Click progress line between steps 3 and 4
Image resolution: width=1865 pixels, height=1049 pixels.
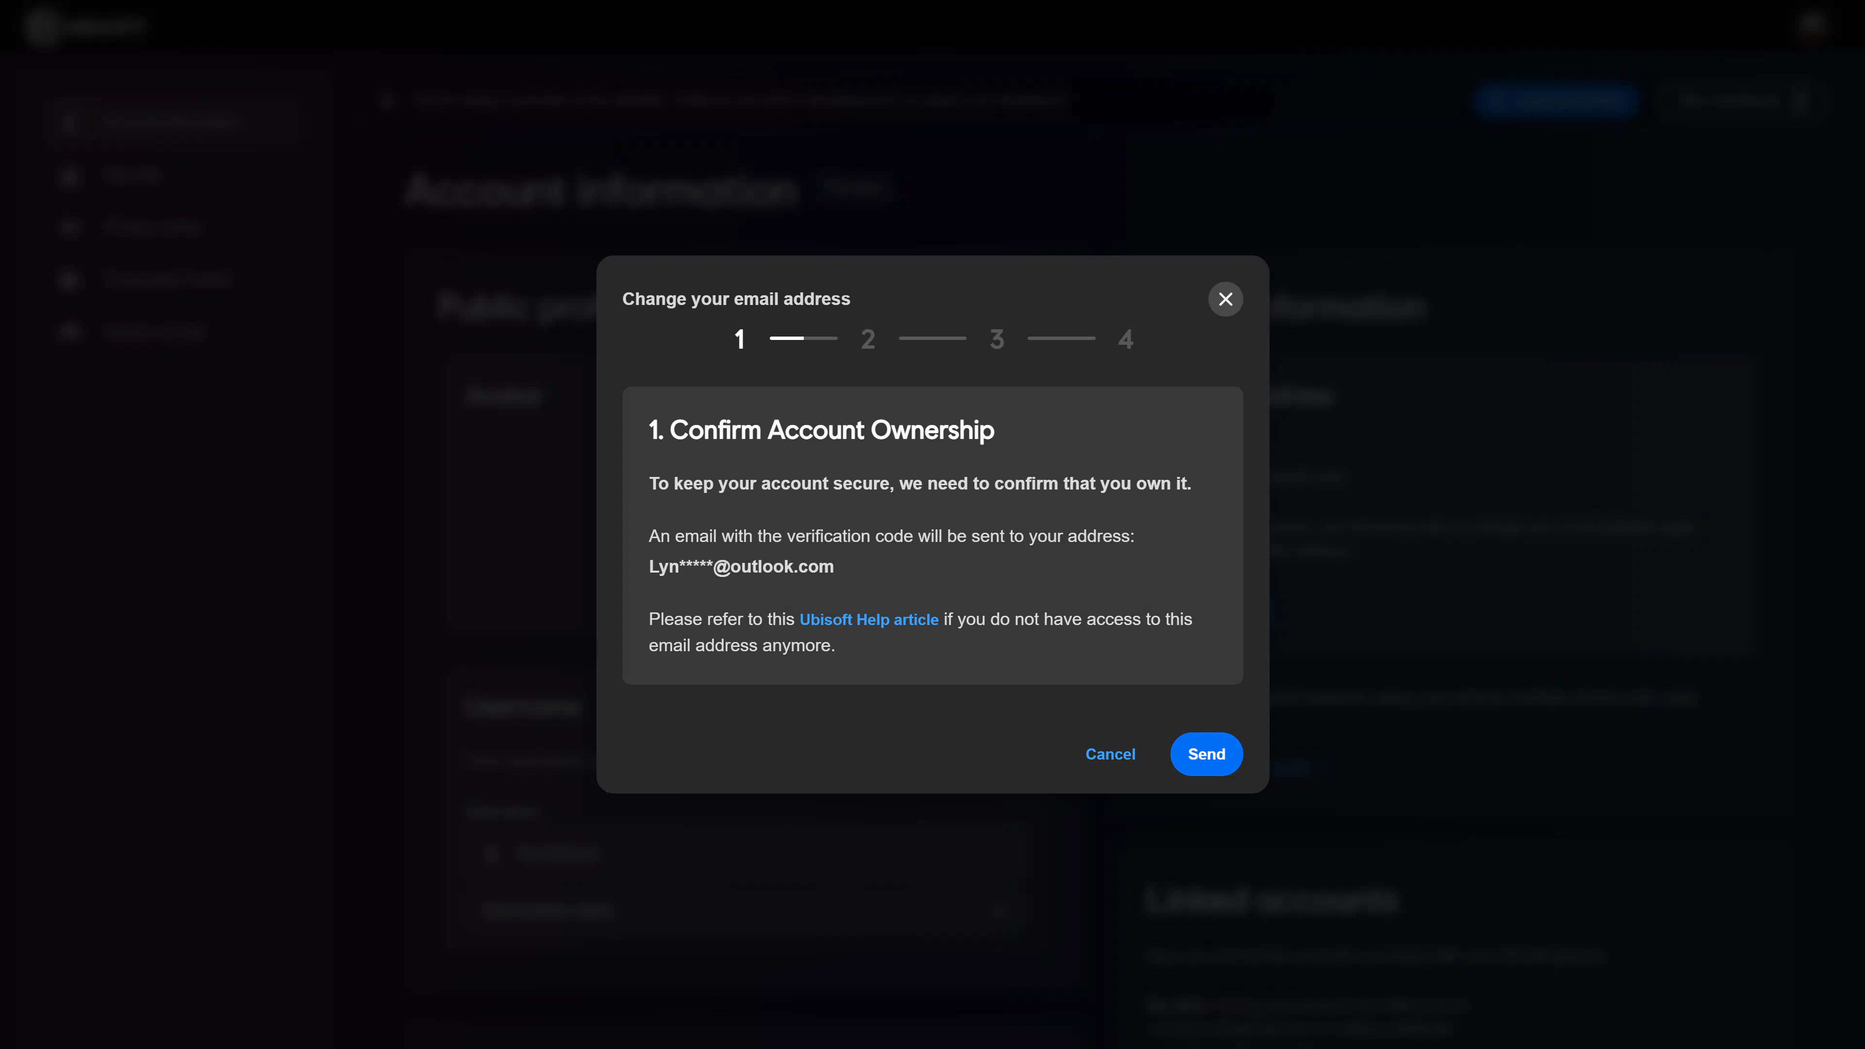(1061, 338)
